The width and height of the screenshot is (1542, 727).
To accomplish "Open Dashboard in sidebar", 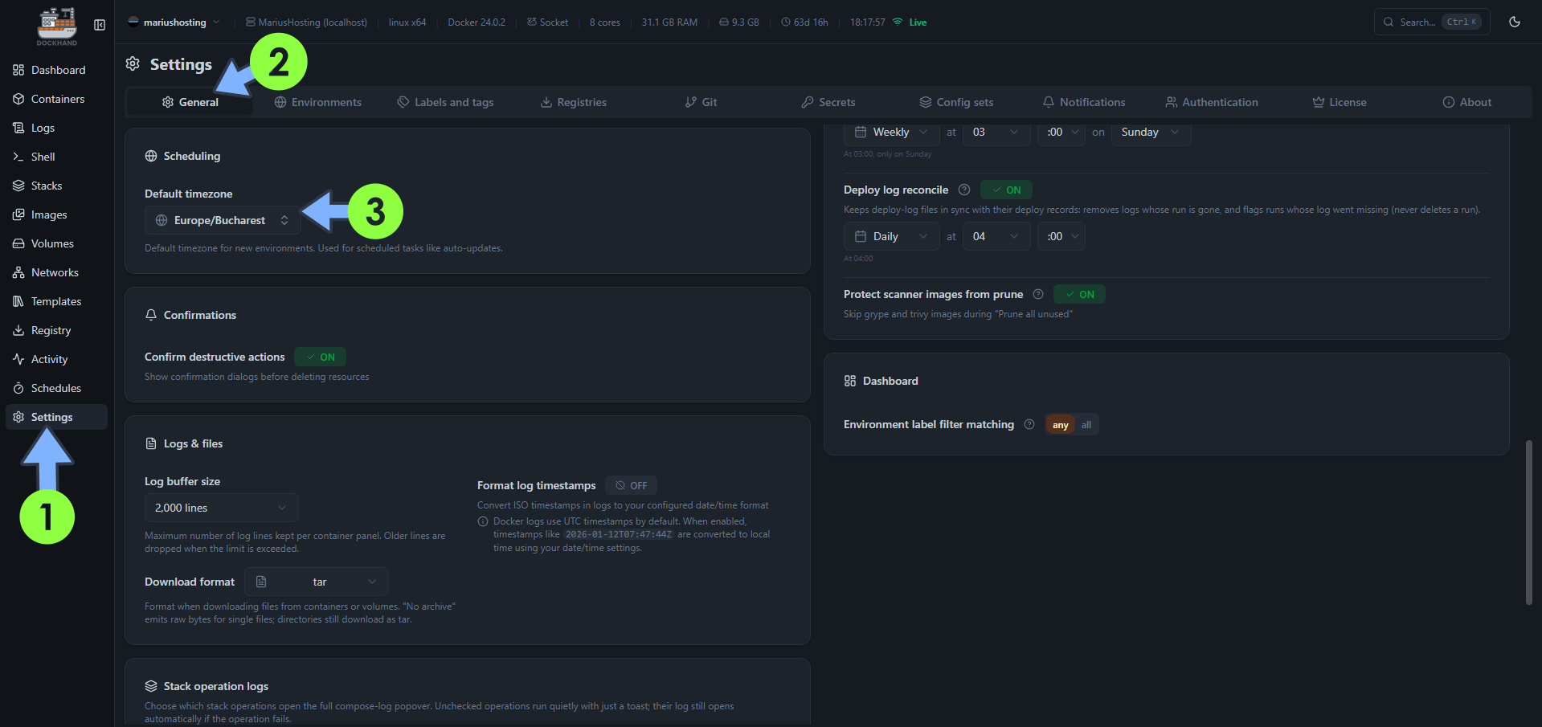I will [x=56, y=70].
